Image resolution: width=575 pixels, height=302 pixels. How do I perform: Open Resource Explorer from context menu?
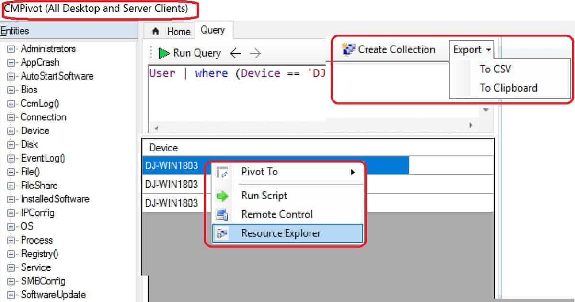click(x=287, y=233)
